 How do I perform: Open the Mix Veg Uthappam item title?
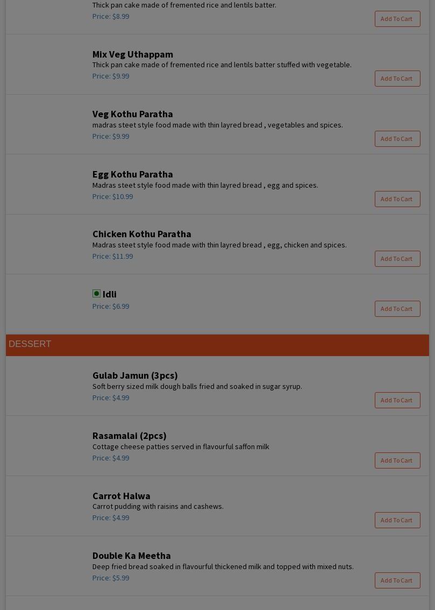coord(132,54)
